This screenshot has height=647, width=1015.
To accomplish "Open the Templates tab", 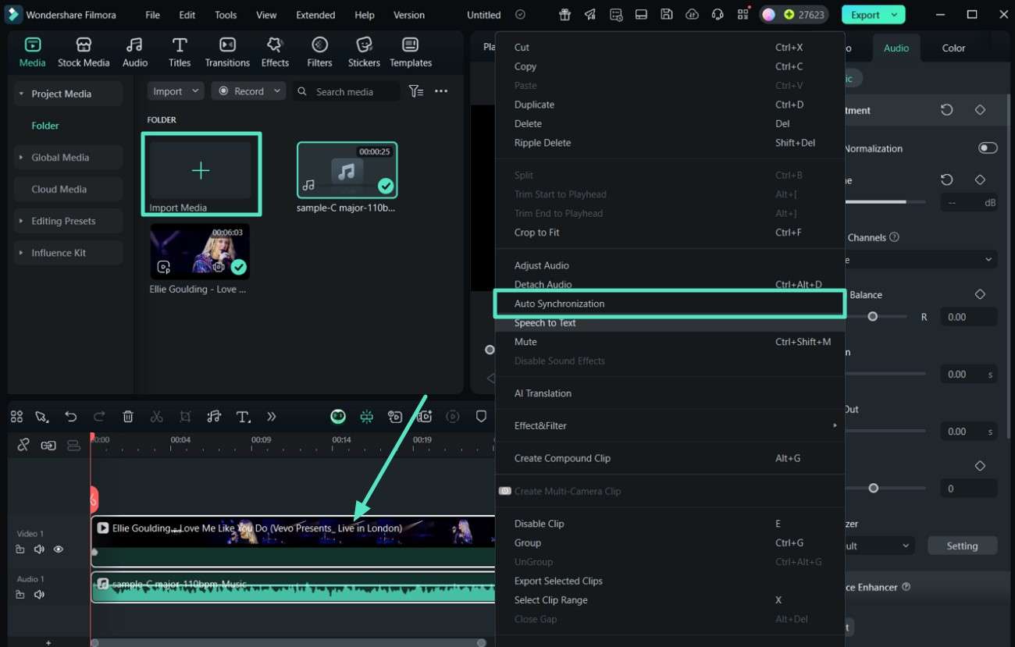I will click(411, 52).
